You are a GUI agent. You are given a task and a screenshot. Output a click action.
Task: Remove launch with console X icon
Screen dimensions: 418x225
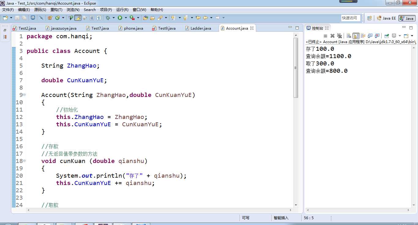tap(333, 36)
